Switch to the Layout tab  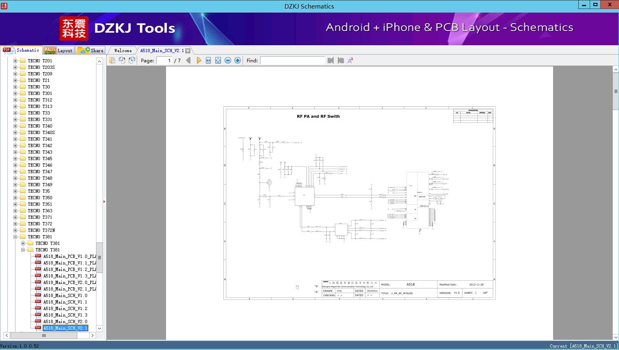tap(59, 51)
